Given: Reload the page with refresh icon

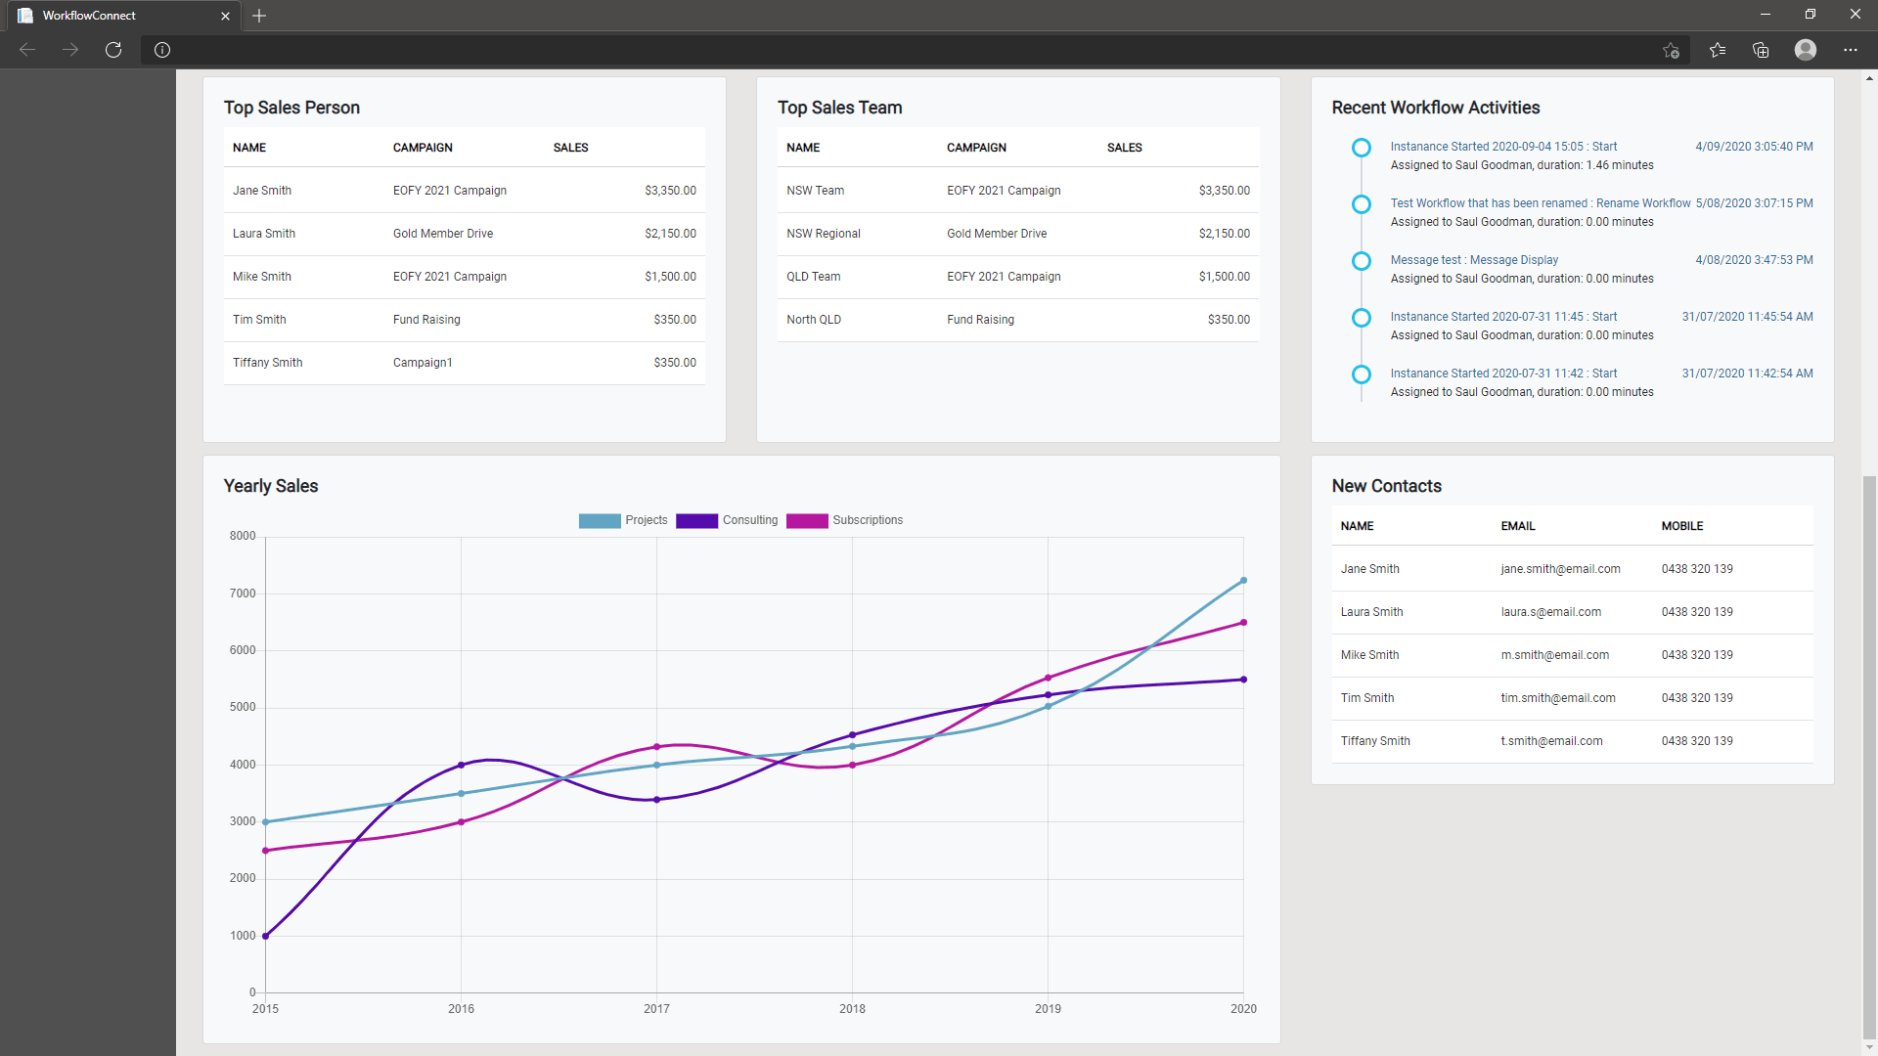Looking at the screenshot, I should [113, 50].
